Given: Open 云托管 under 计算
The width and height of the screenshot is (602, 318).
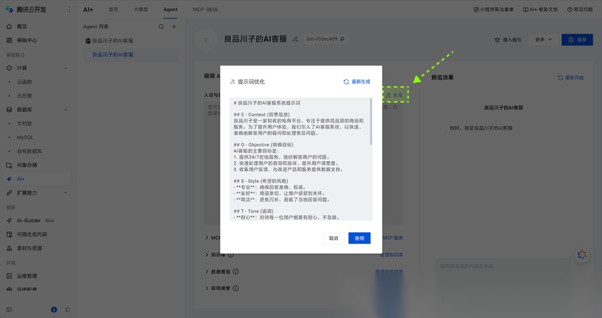Looking at the screenshot, I should (x=25, y=96).
